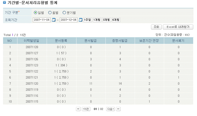The width and height of the screenshot is (197, 116).
Task: Select the 일별 radio option
Action: [35, 13]
